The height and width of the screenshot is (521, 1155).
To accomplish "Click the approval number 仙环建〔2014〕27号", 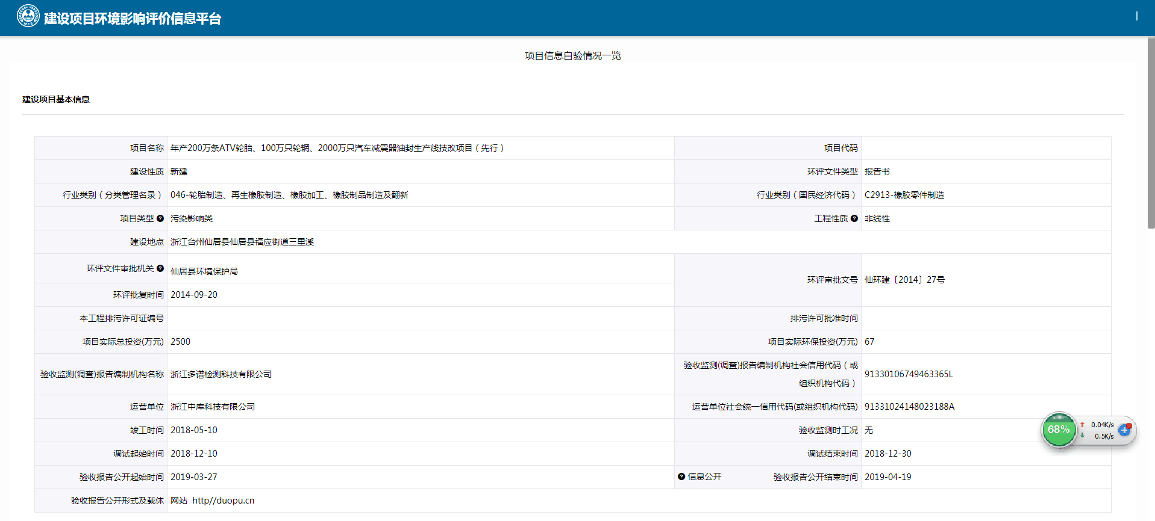I will coord(904,280).
